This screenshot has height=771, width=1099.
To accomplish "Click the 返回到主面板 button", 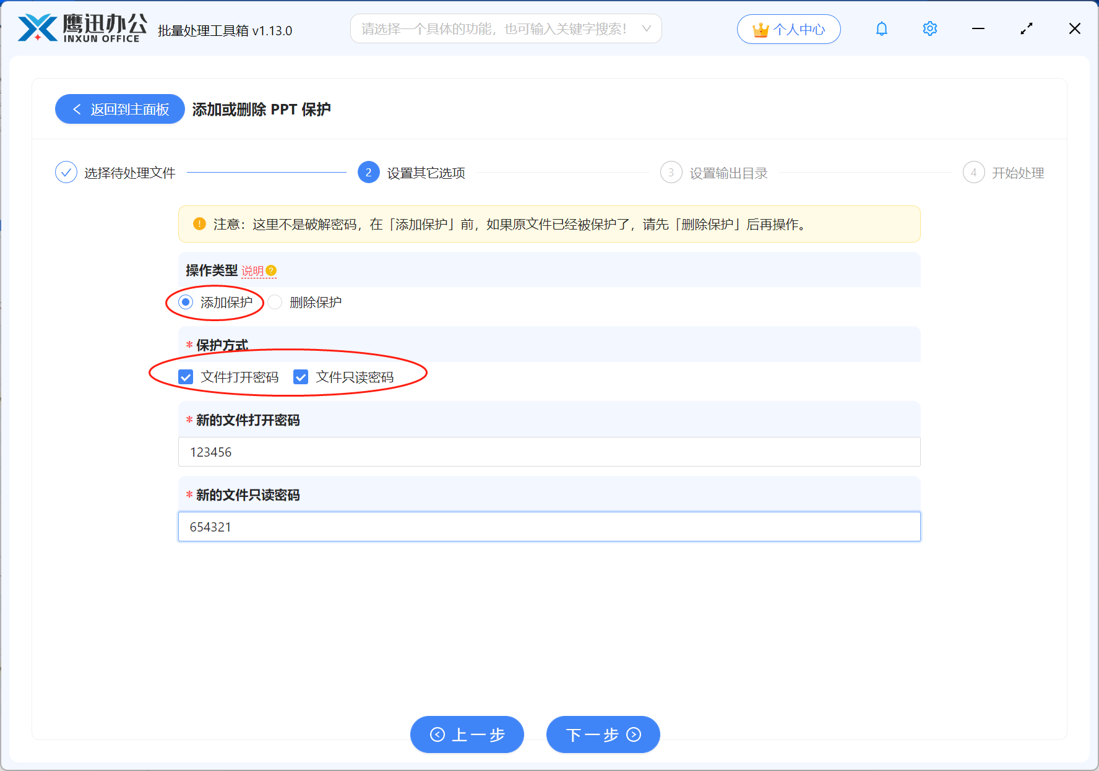I will coord(119,109).
